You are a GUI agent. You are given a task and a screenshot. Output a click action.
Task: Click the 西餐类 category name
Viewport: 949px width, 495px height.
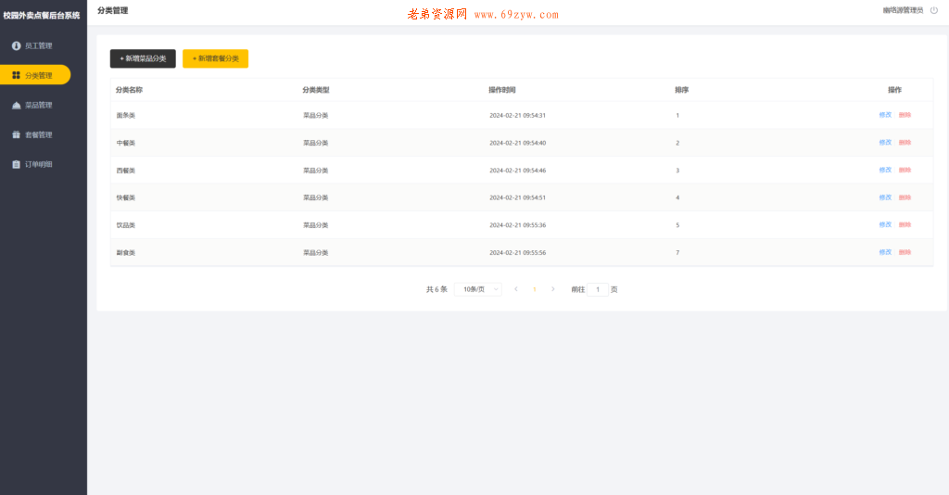tap(126, 171)
